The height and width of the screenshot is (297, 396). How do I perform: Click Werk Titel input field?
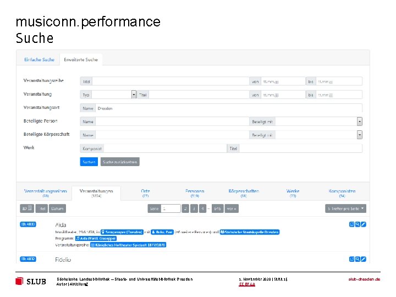301,148
